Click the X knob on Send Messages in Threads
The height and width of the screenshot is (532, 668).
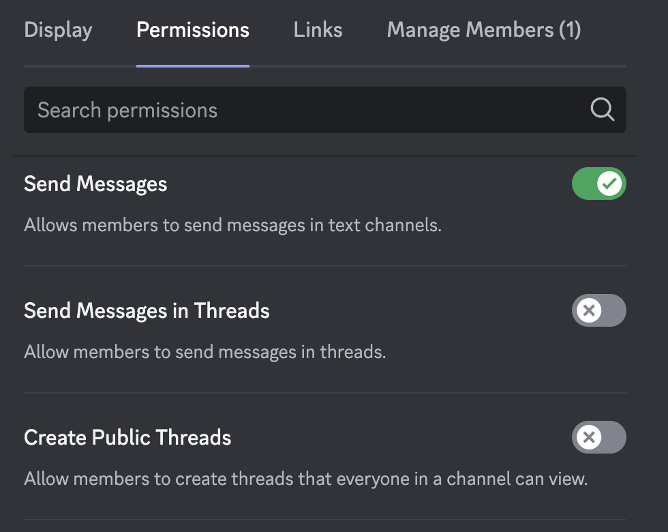[x=589, y=310]
